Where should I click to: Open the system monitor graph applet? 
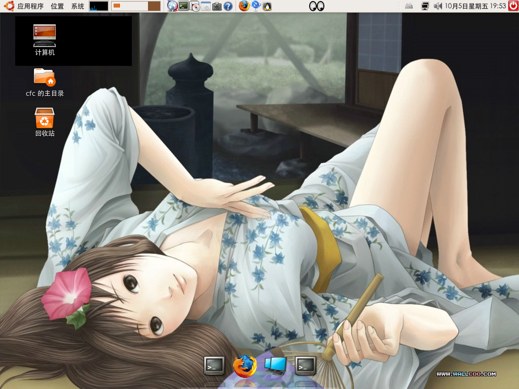pyautogui.click(x=99, y=6)
